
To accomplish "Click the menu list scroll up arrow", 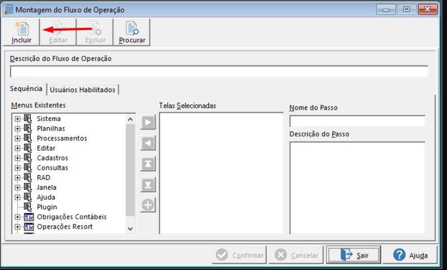I will click(130, 119).
